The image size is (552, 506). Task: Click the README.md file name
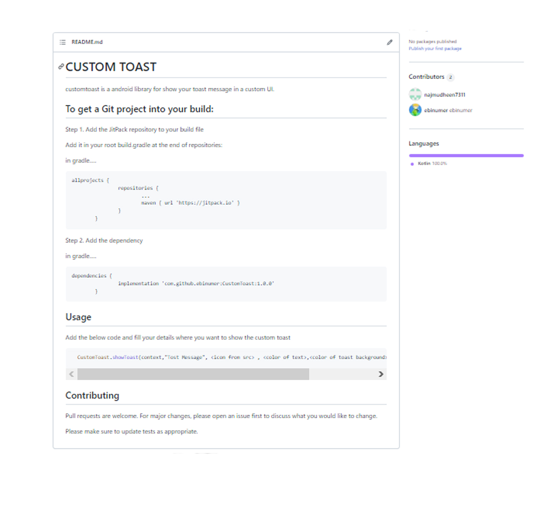coord(87,42)
